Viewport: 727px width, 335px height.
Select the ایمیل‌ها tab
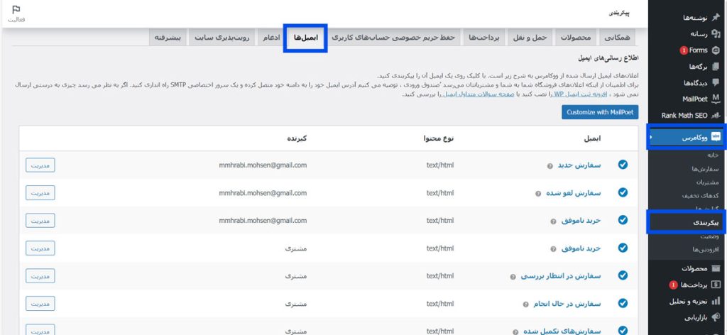pos(305,38)
